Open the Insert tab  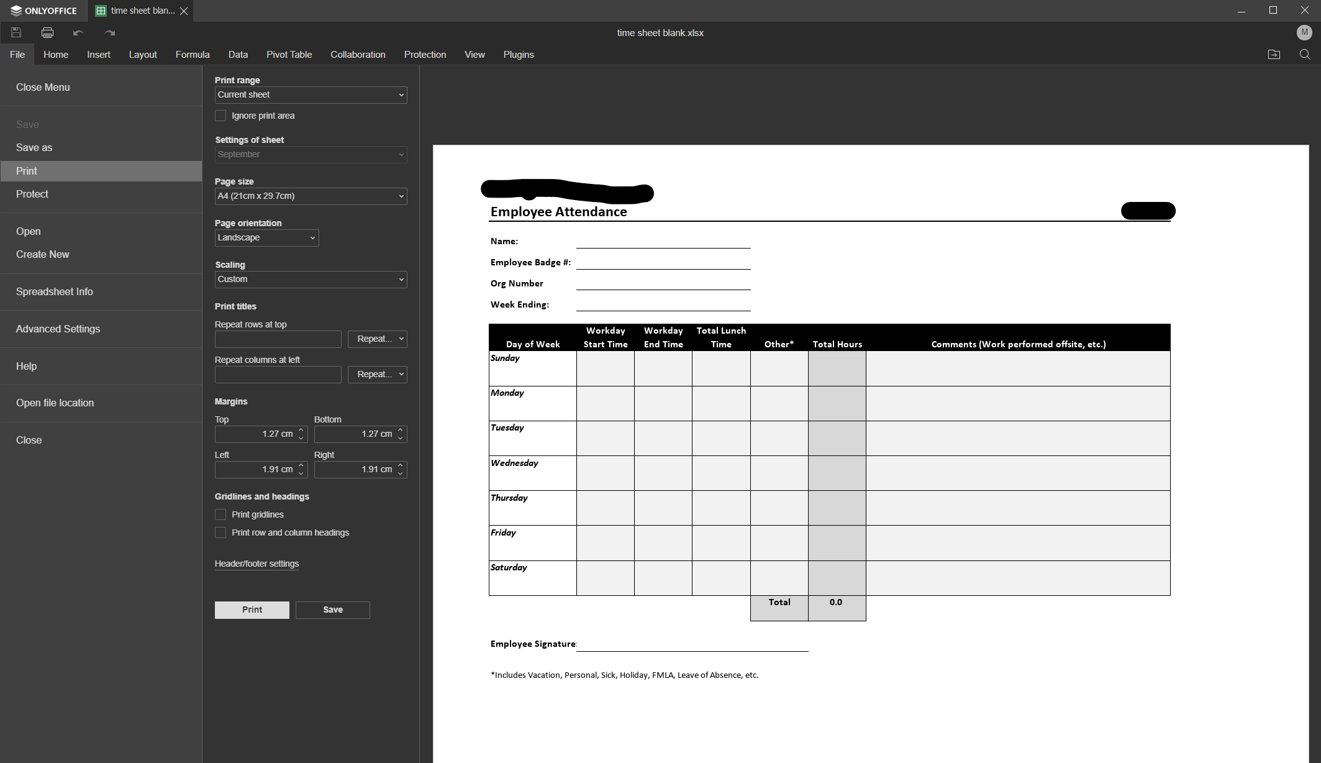pyautogui.click(x=99, y=55)
